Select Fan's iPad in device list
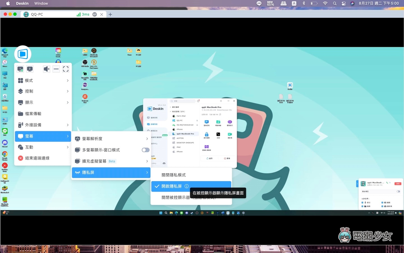Image resolution: width=404 pixels, height=253 pixels. 184,116
